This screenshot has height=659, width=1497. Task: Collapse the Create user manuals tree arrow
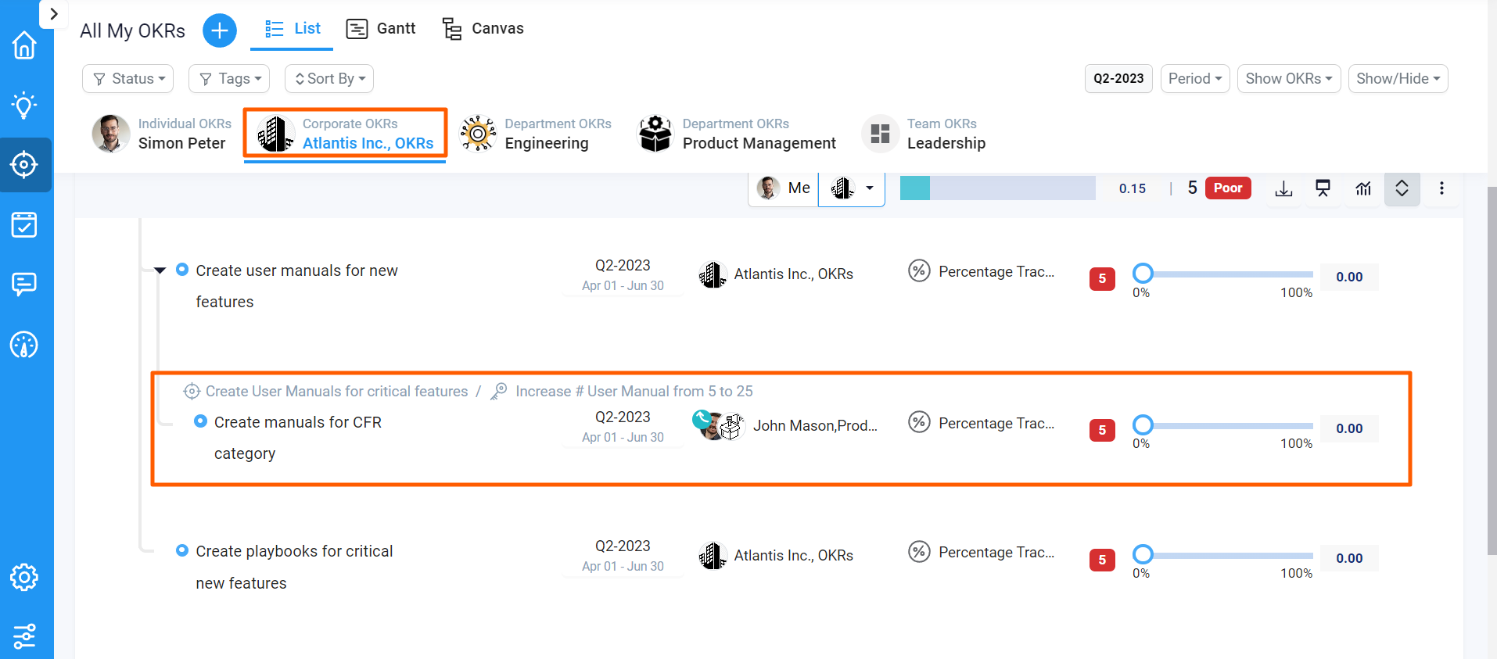(160, 270)
